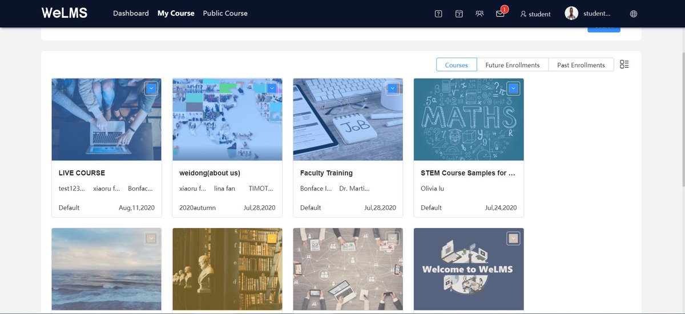The width and height of the screenshot is (685, 314).
Task: Open the Welcome to WeLMS thumbnail
Action: pyautogui.click(x=469, y=270)
